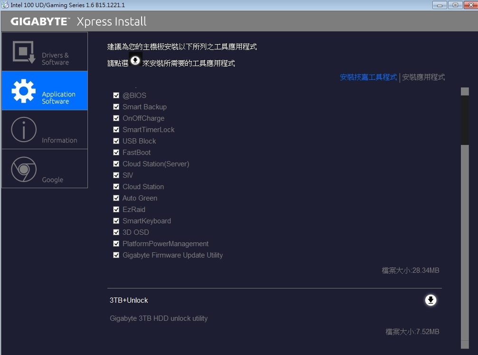Image resolution: width=478 pixels, height=355 pixels.
Task: Click the GIGABYTE logo in header
Action: (x=40, y=22)
